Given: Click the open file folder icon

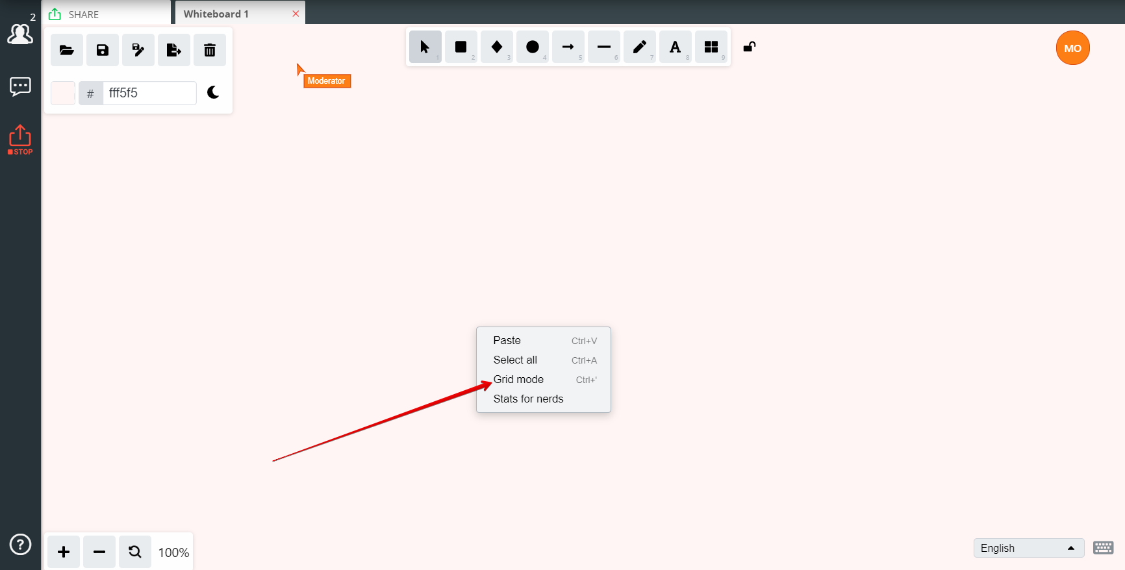Looking at the screenshot, I should (67, 50).
